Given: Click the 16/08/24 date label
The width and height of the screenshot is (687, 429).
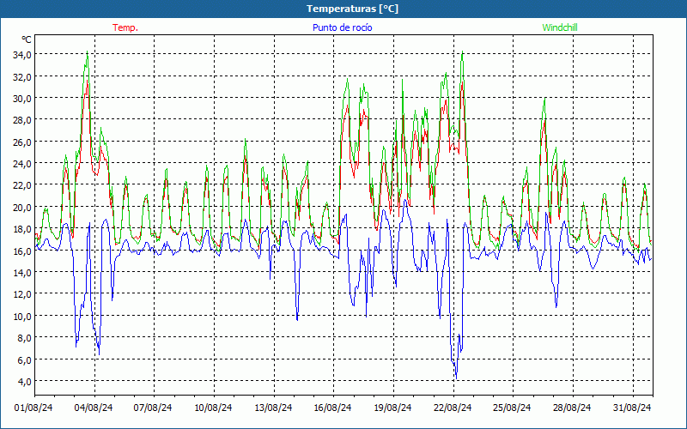Looking at the screenshot, I should coord(332,408).
